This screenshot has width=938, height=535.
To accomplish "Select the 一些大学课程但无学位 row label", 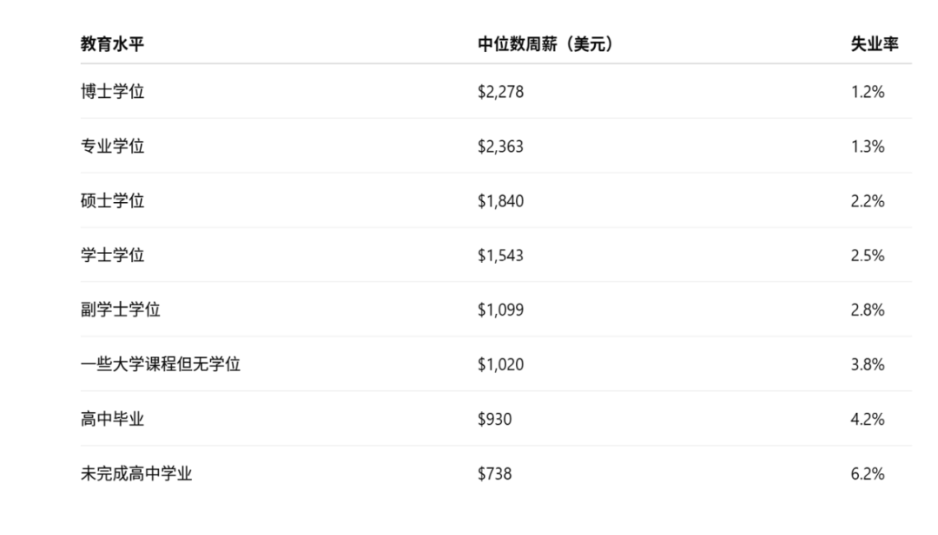I will (x=161, y=364).
